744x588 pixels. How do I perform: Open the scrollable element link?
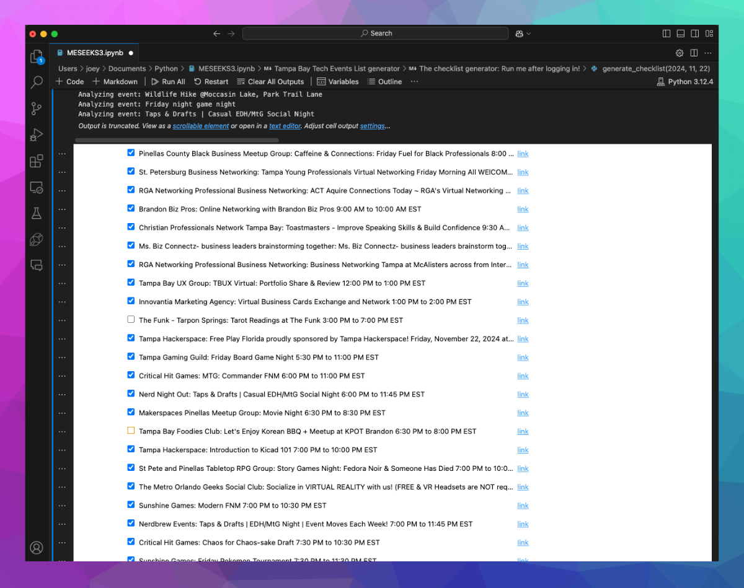(201, 126)
